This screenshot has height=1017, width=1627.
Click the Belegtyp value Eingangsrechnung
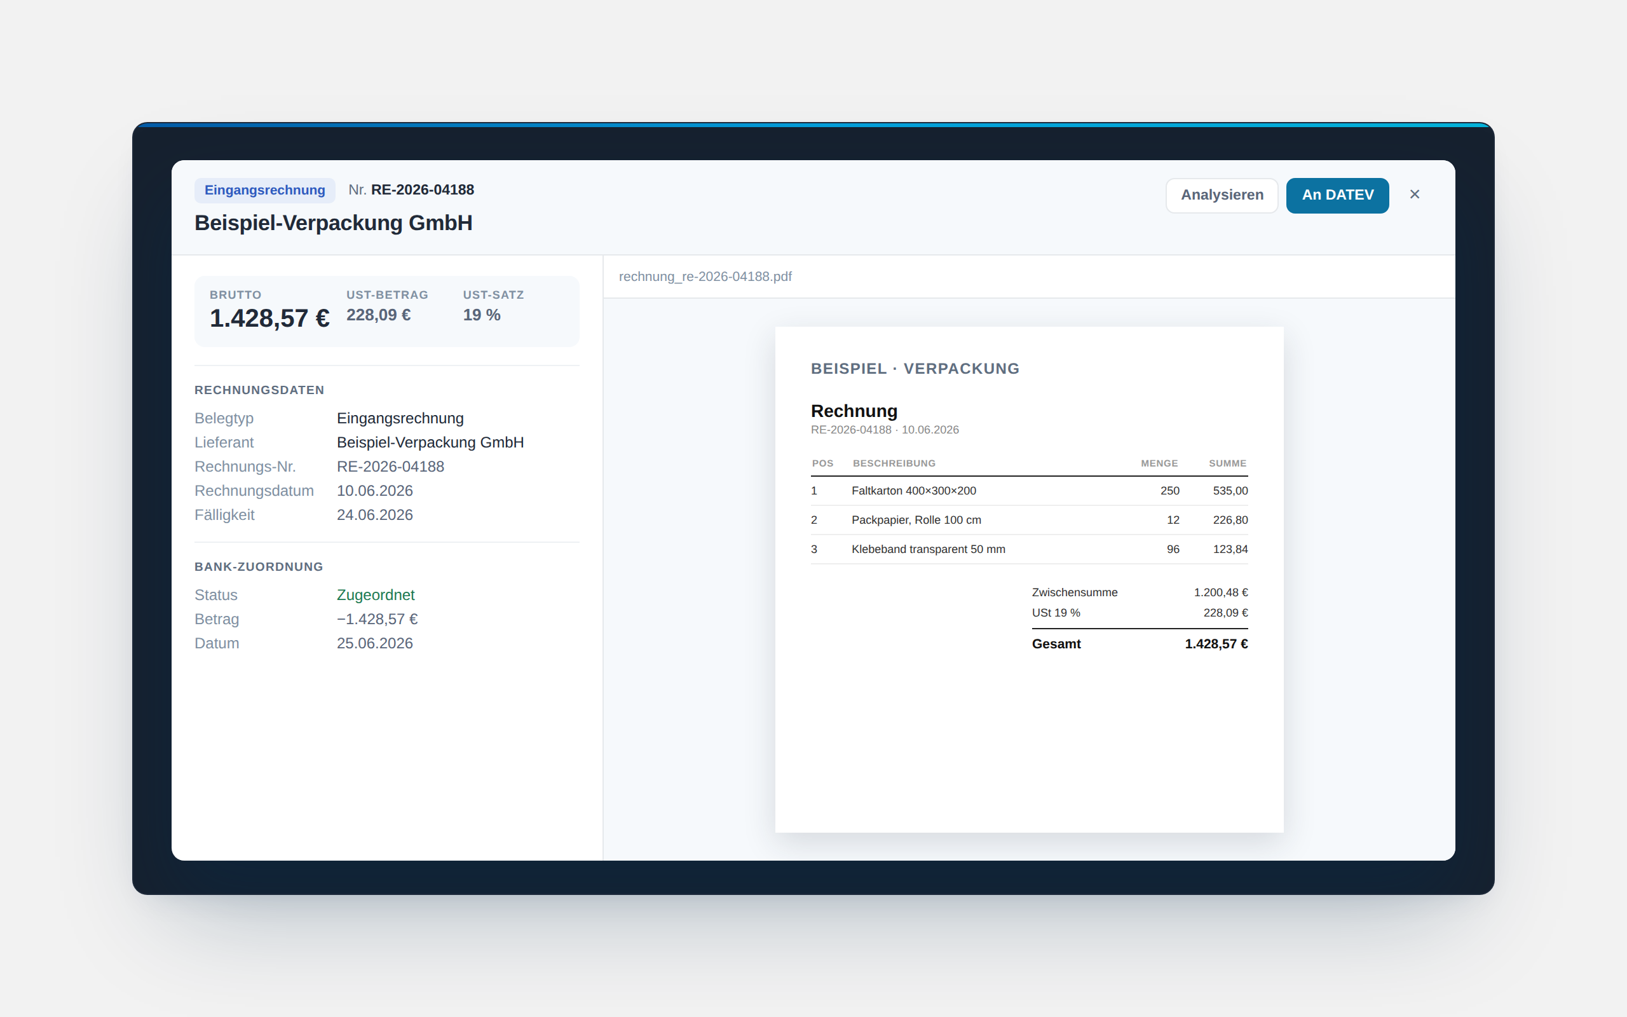(400, 418)
